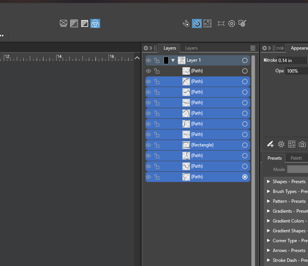Screen dimensions: 308x266
Task: Open the Layers panel hamburger menu
Action: (253, 48)
